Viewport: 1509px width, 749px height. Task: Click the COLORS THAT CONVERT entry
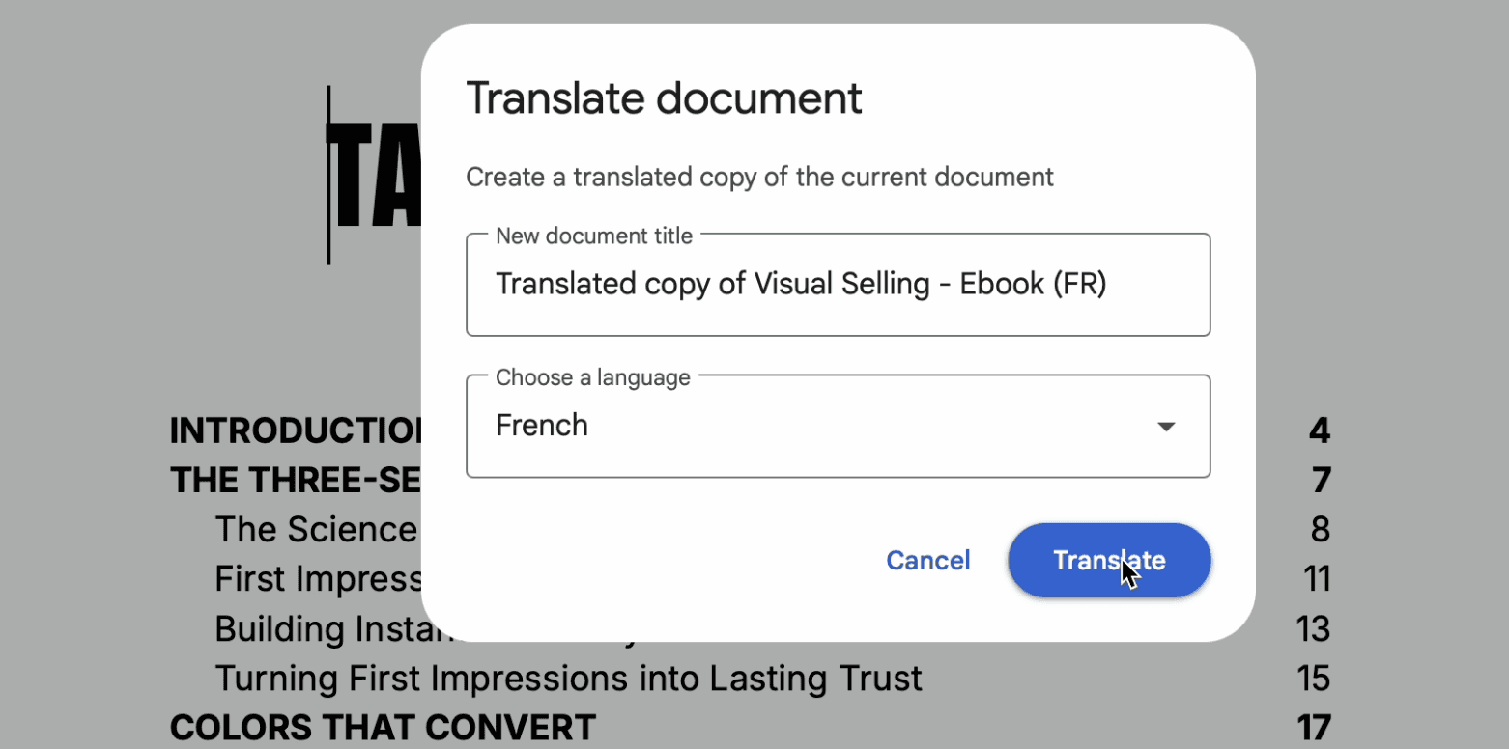tap(383, 727)
